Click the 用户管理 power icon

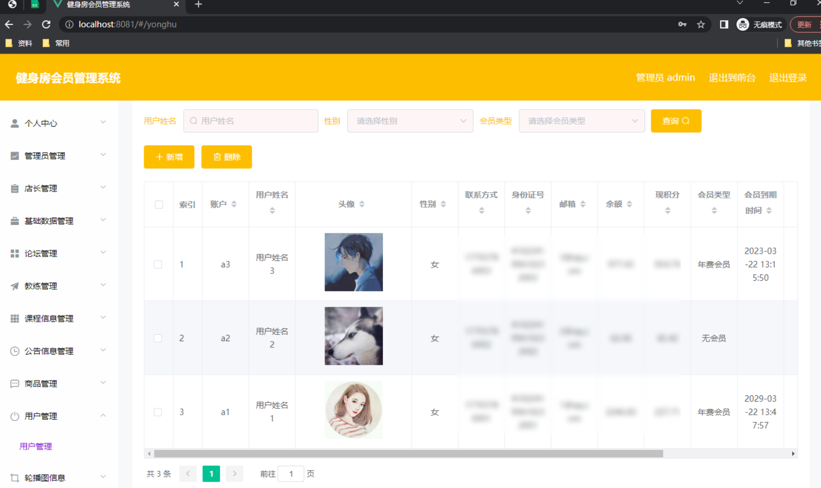[x=15, y=416]
